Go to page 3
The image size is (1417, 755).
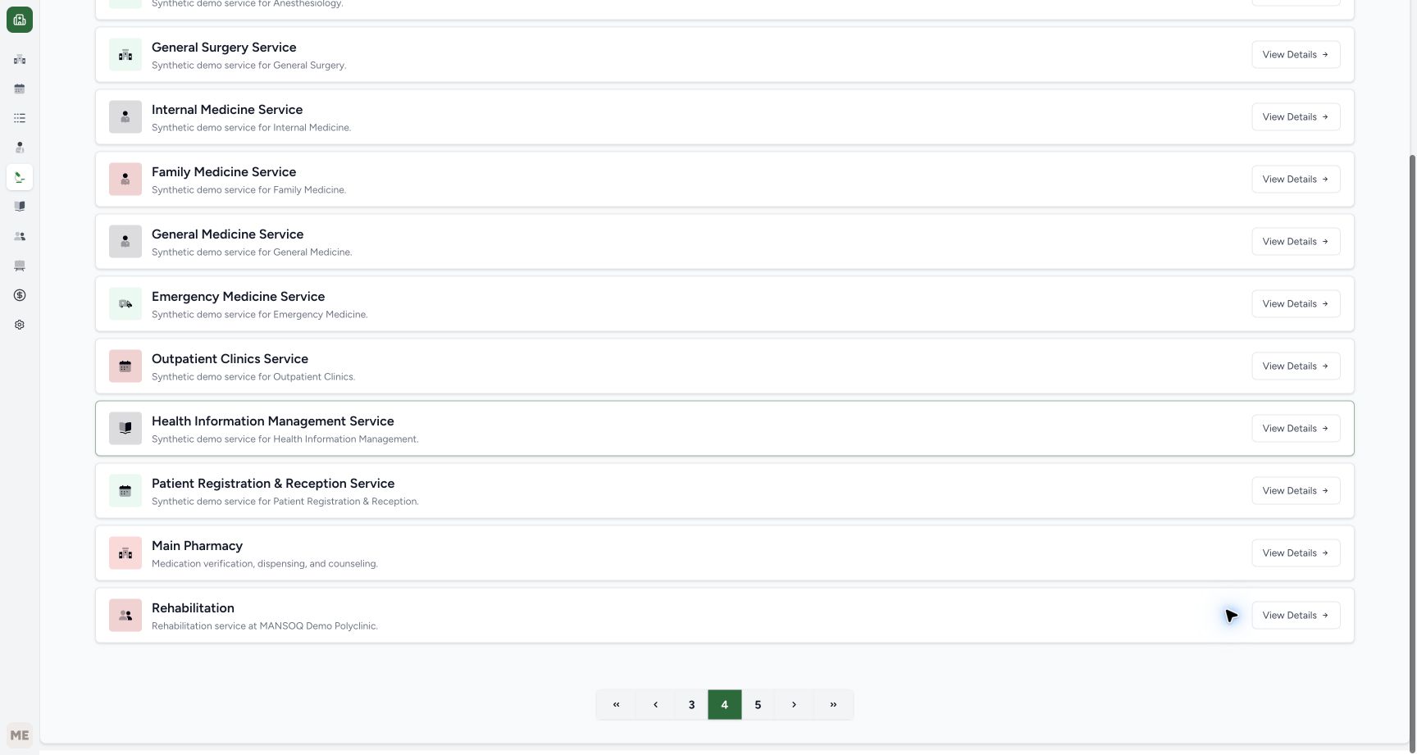click(691, 705)
